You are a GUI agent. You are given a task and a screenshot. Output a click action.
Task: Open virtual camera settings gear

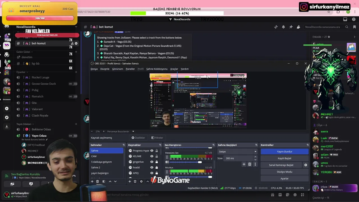tap(306, 165)
